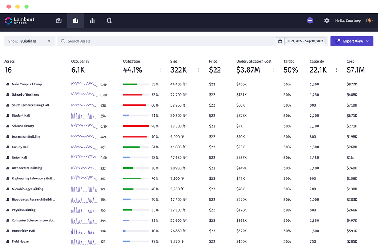Image resolution: width=378 pixels, height=249 pixels.
Task: Click the Lambent Spaces logo
Action: pos(20,20)
